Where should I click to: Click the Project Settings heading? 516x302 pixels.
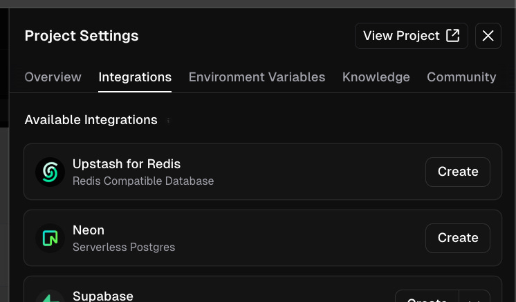pyautogui.click(x=82, y=36)
